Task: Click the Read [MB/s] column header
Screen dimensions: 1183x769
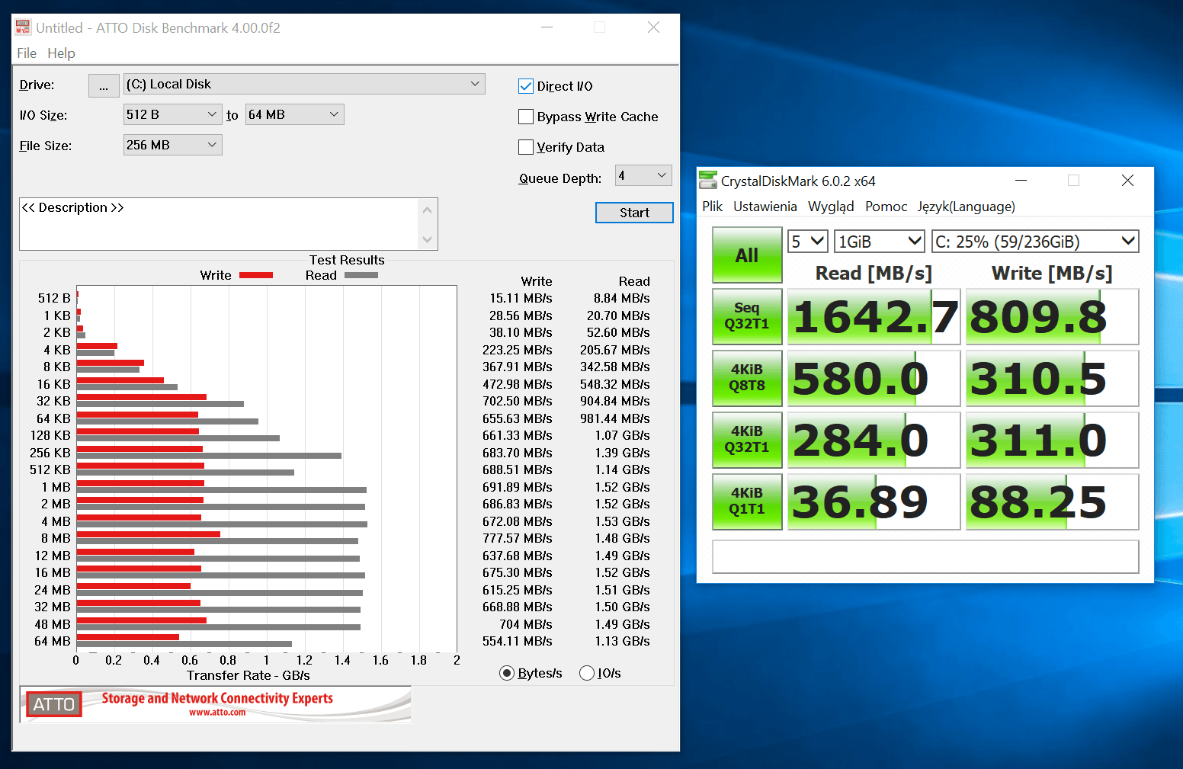Action: 874,273
